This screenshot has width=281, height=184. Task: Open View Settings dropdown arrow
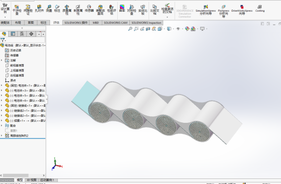pos(207,29)
